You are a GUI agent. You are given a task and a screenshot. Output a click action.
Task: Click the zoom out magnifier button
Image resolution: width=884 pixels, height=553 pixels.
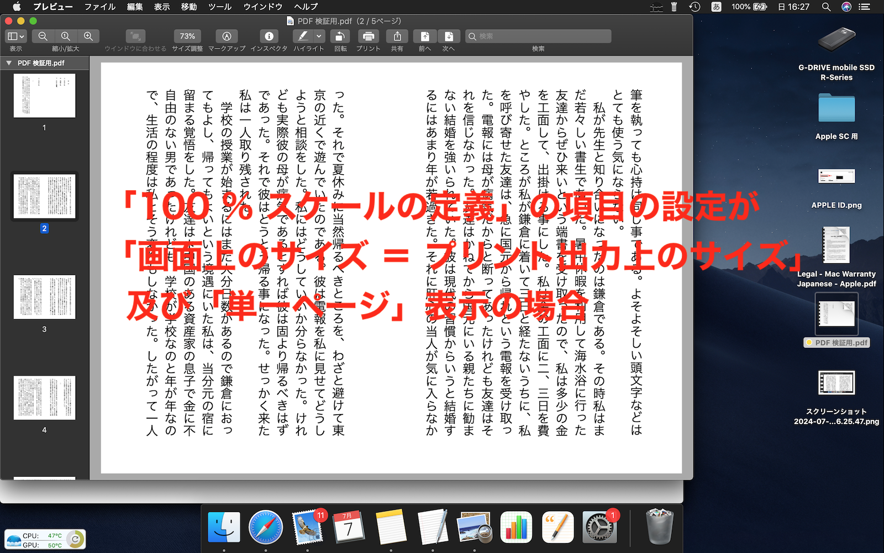(43, 36)
